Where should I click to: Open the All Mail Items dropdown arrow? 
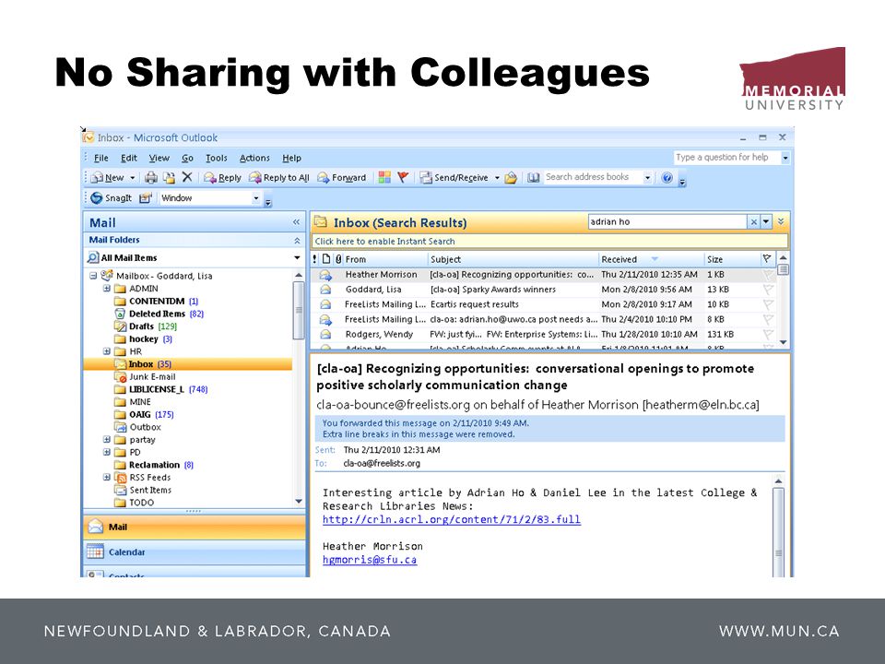pos(297,258)
